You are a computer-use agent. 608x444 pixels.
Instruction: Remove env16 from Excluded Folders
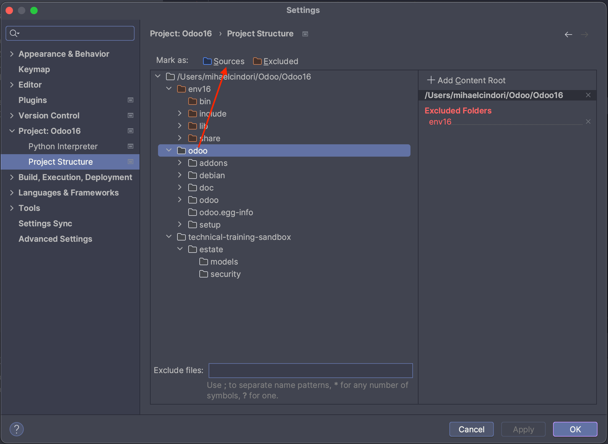coord(588,121)
